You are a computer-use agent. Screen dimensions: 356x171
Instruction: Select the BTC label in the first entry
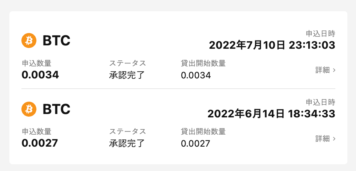(x=57, y=41)
